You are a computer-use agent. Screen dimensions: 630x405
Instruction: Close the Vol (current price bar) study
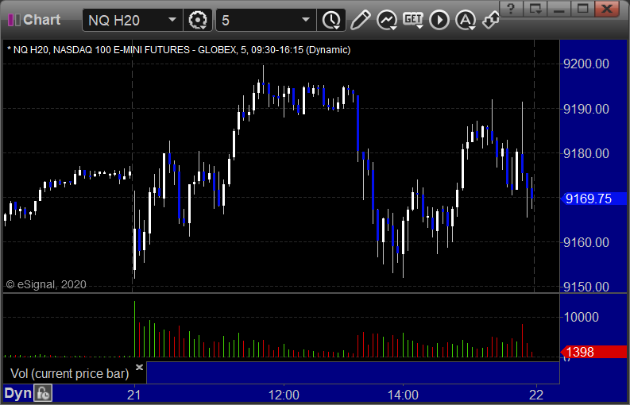139,367
